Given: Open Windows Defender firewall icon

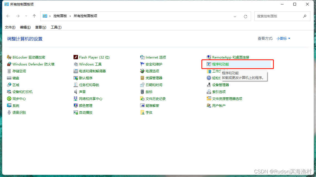Looking at the screenshot, I should [x=9, y=64].
